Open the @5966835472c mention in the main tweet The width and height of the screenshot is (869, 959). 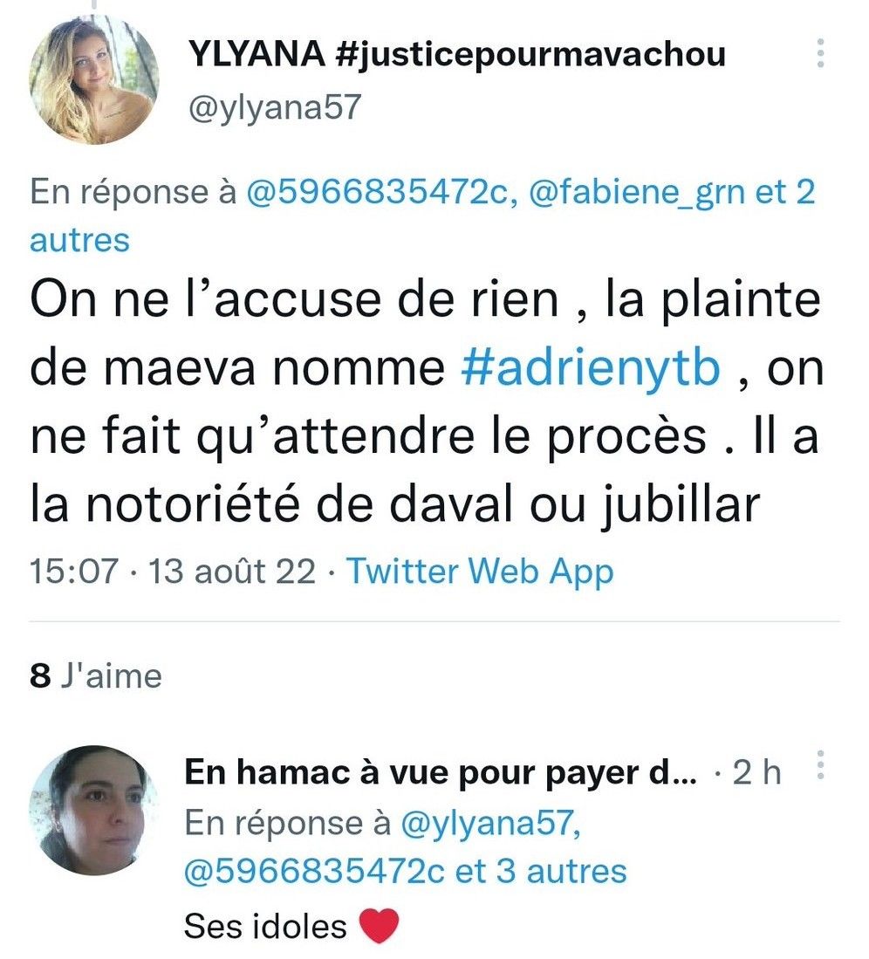click(x=378, y=192)
